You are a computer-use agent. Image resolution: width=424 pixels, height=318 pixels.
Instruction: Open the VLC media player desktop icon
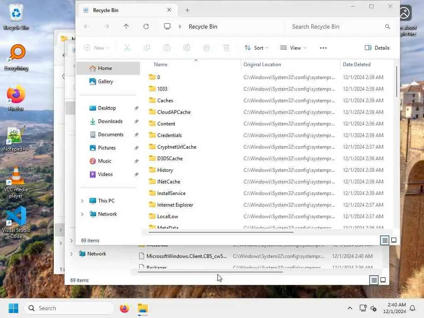(x=16, y=182)
